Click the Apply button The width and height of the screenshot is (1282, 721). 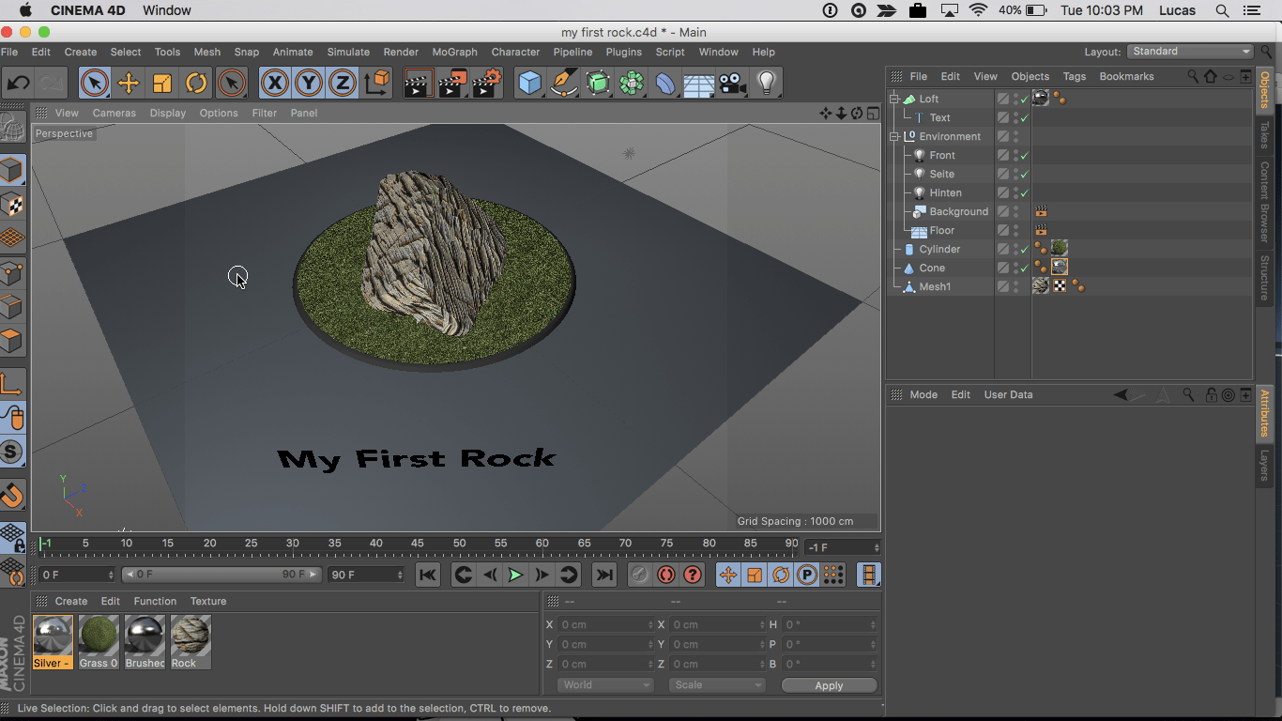(x=829, y=685)
